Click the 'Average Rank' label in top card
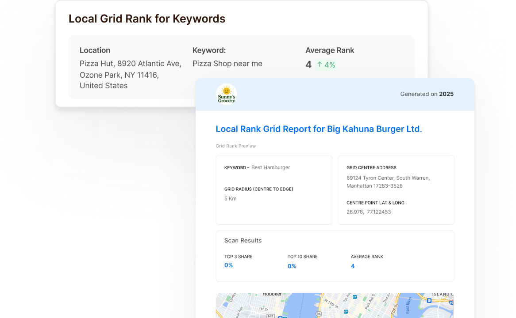Viewport: 516px width, 318px height. pyautogui.click(x=330, y=50)
